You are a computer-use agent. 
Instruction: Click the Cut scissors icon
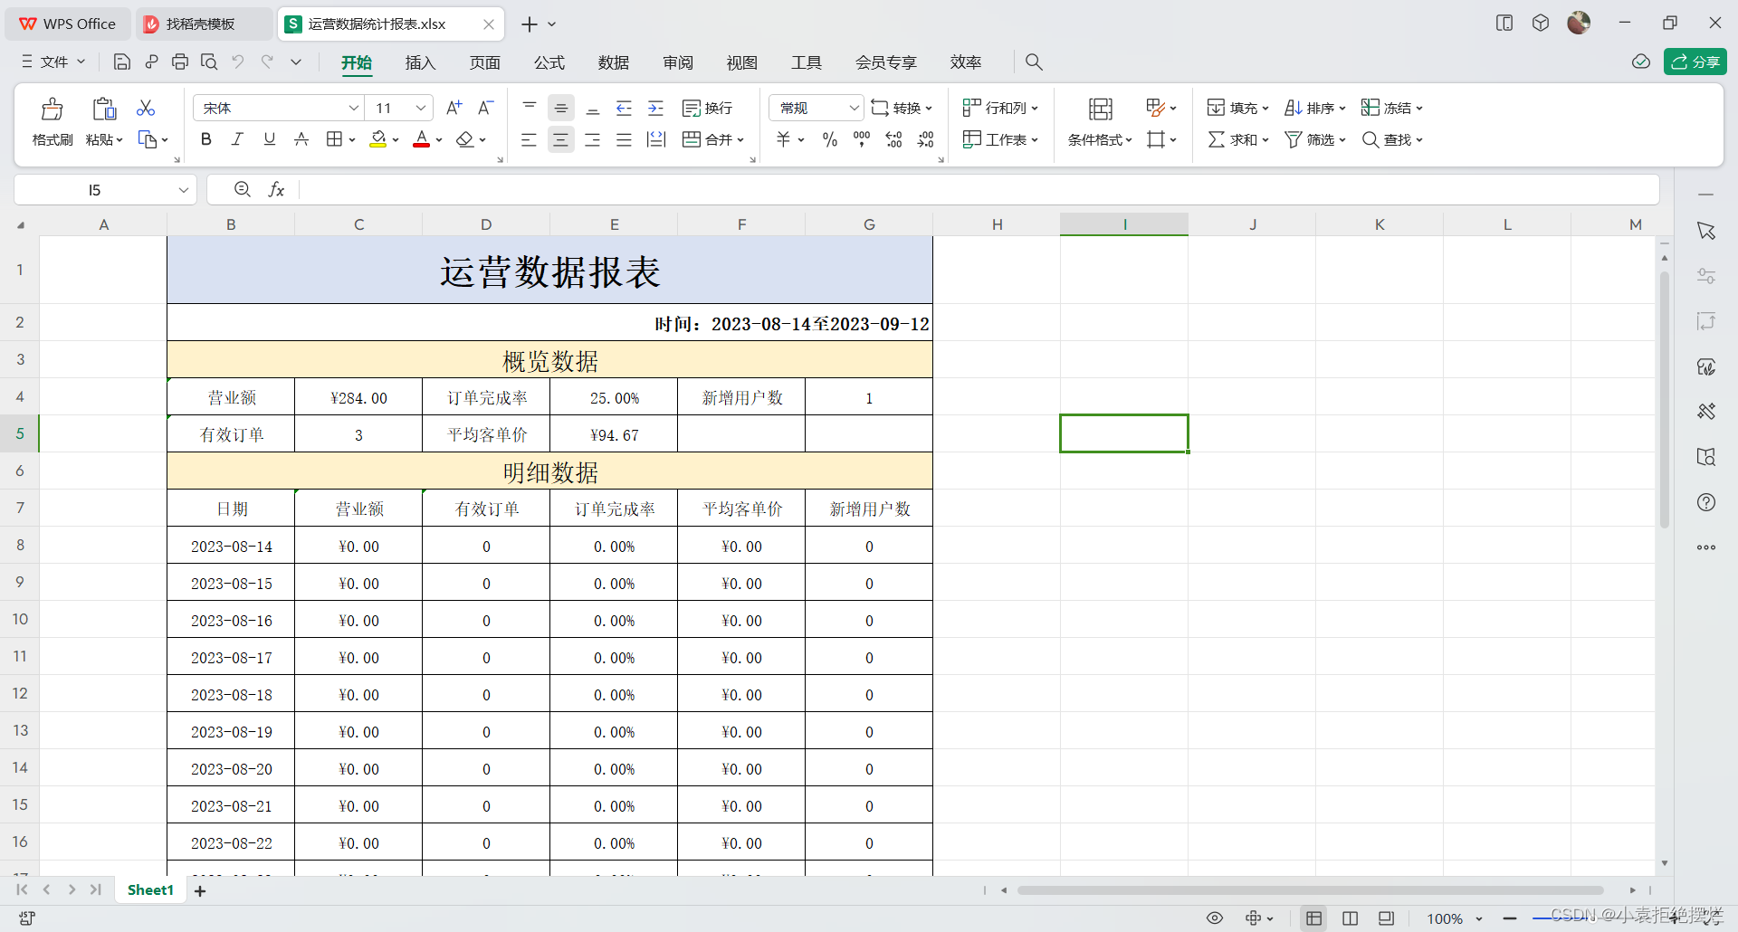[x=146, y=108]
